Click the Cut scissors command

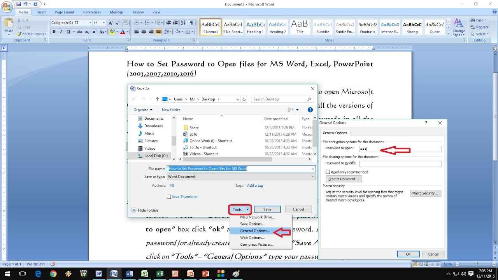coord(22,20)
